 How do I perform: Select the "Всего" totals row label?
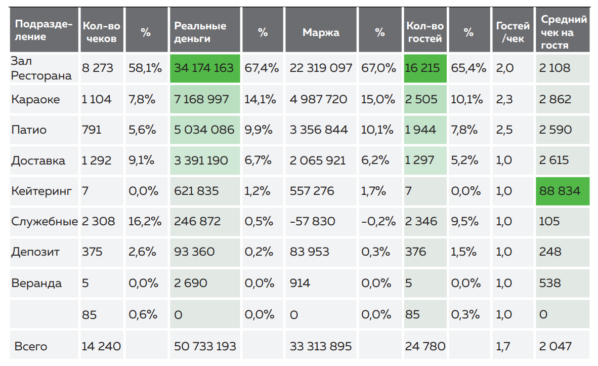pyautogui.click(x=31, y=346)
